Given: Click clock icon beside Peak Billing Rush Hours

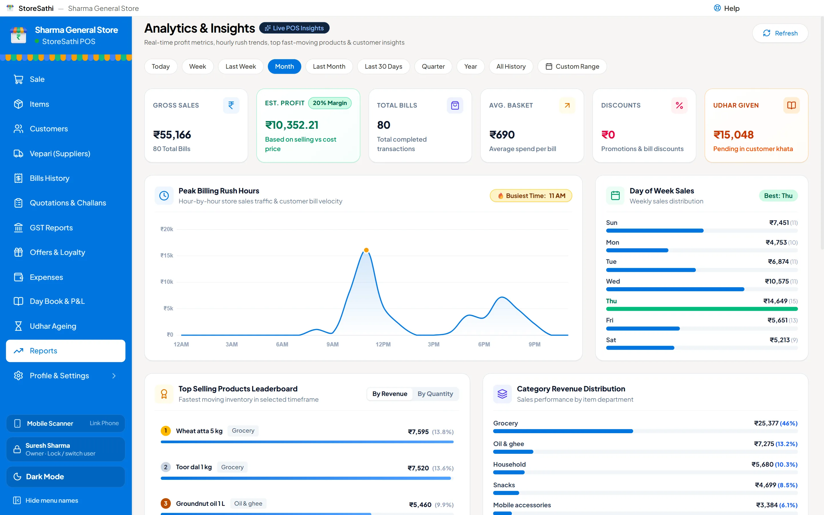Looking at the screenshot, I should (x=164, y=195).
